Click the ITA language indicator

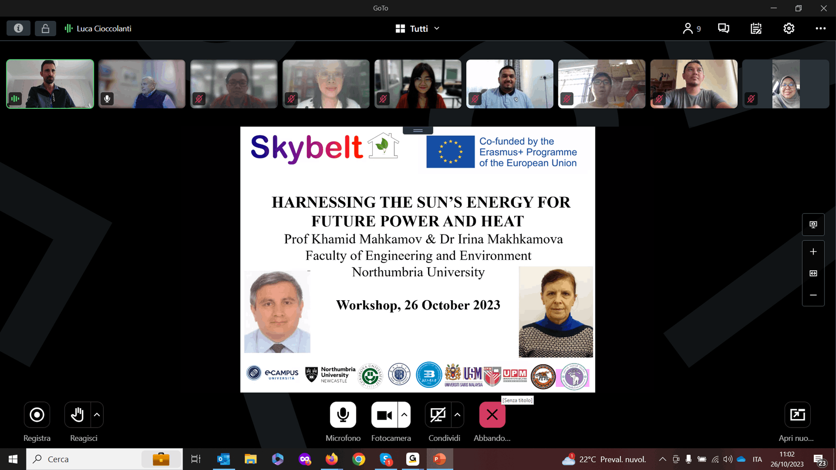point(757,459)
